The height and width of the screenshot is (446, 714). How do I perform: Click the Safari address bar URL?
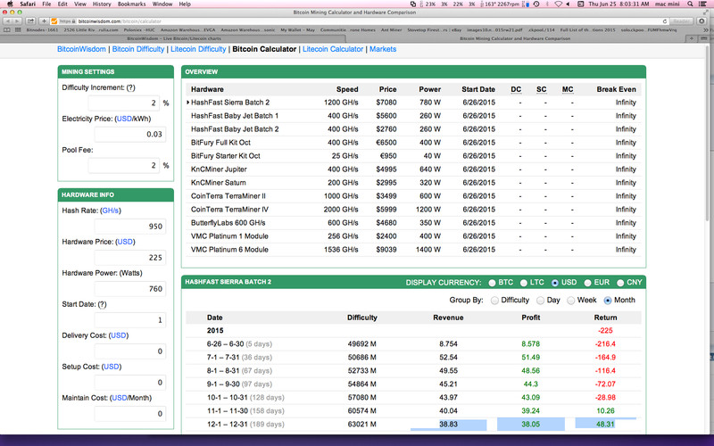[120, 21]
